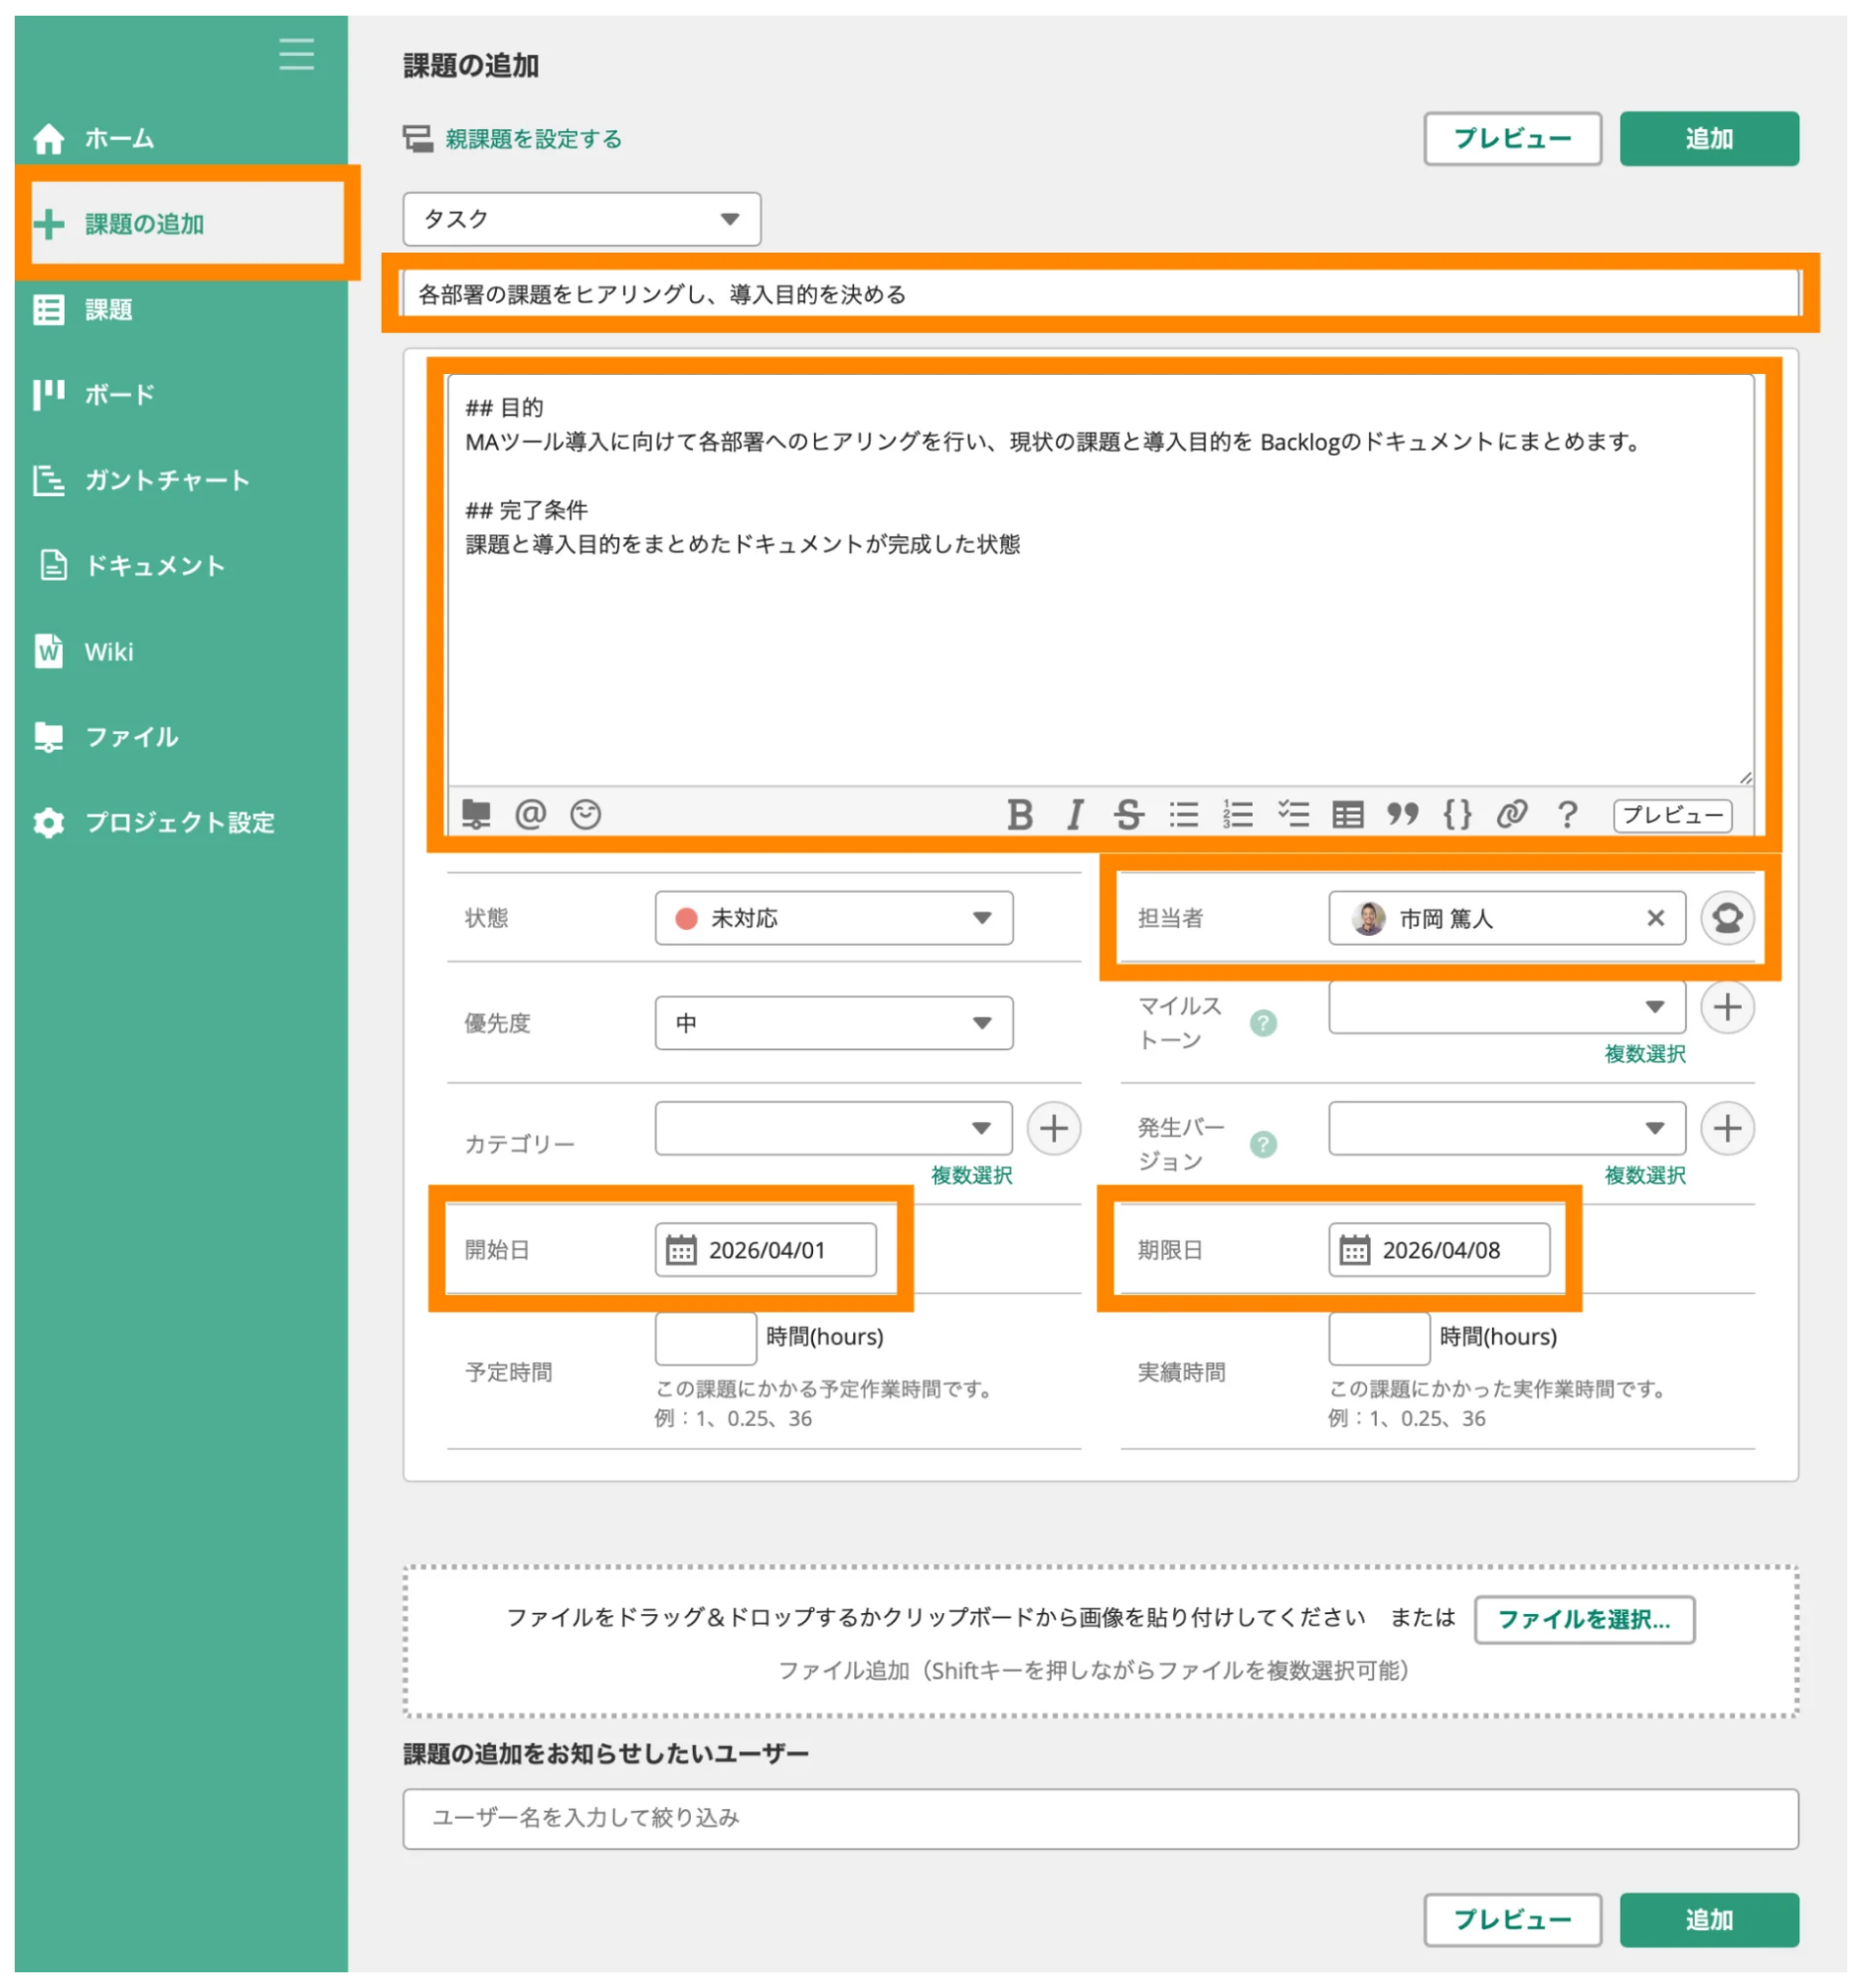Click the assign-to-myself icon

coord(1727,918)
